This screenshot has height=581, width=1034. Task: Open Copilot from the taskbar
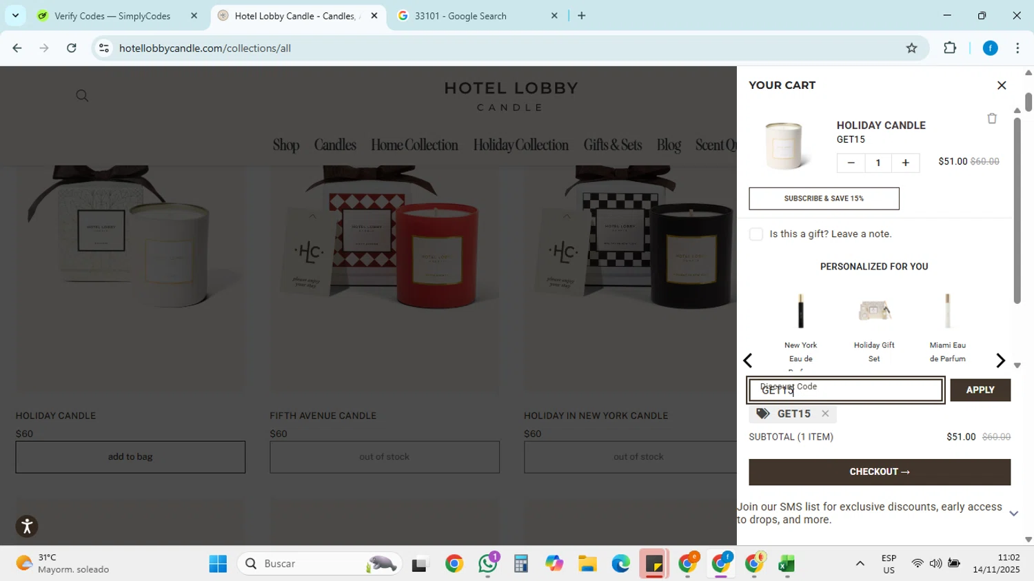click(554, 564)
